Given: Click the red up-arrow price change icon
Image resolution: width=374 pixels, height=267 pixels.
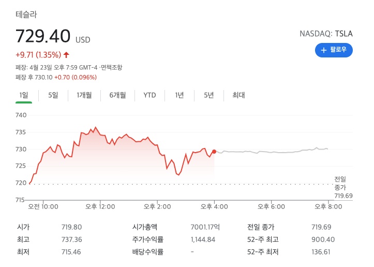Looking at the screenshot, I should [66, 54].
